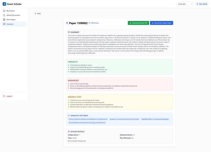Click the Upload Documents upload icon
This screenshot has width=211, height=152.
pos(4,15)
